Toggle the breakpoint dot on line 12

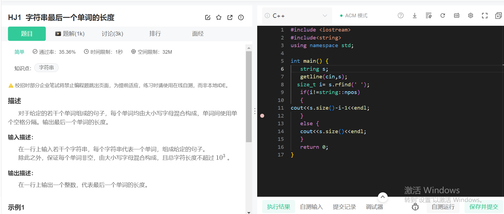click(262, 116)
